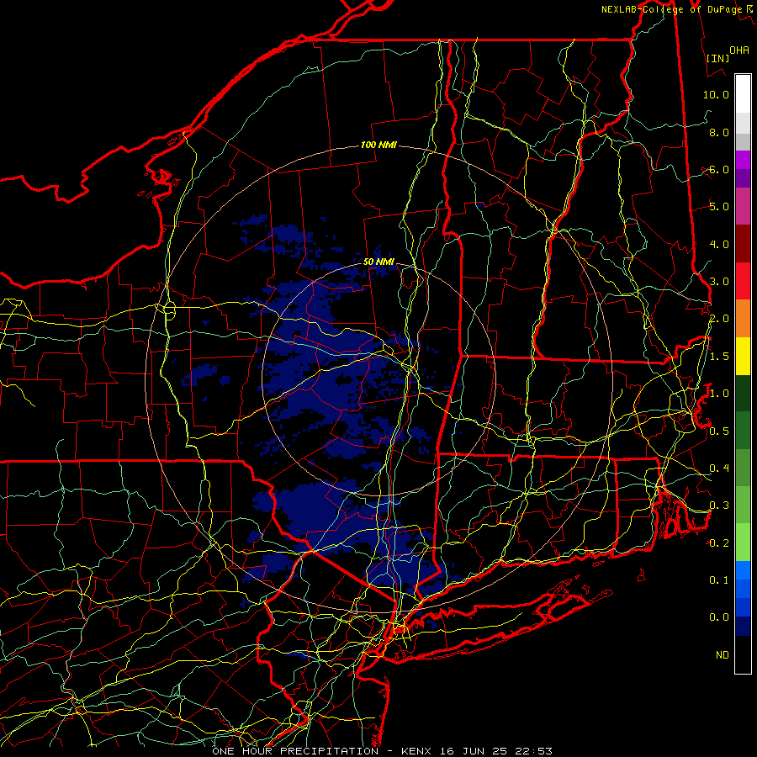Click the 10.0 legend value
Viewport: 757px width, 757px height.
(x=716, y=94)
